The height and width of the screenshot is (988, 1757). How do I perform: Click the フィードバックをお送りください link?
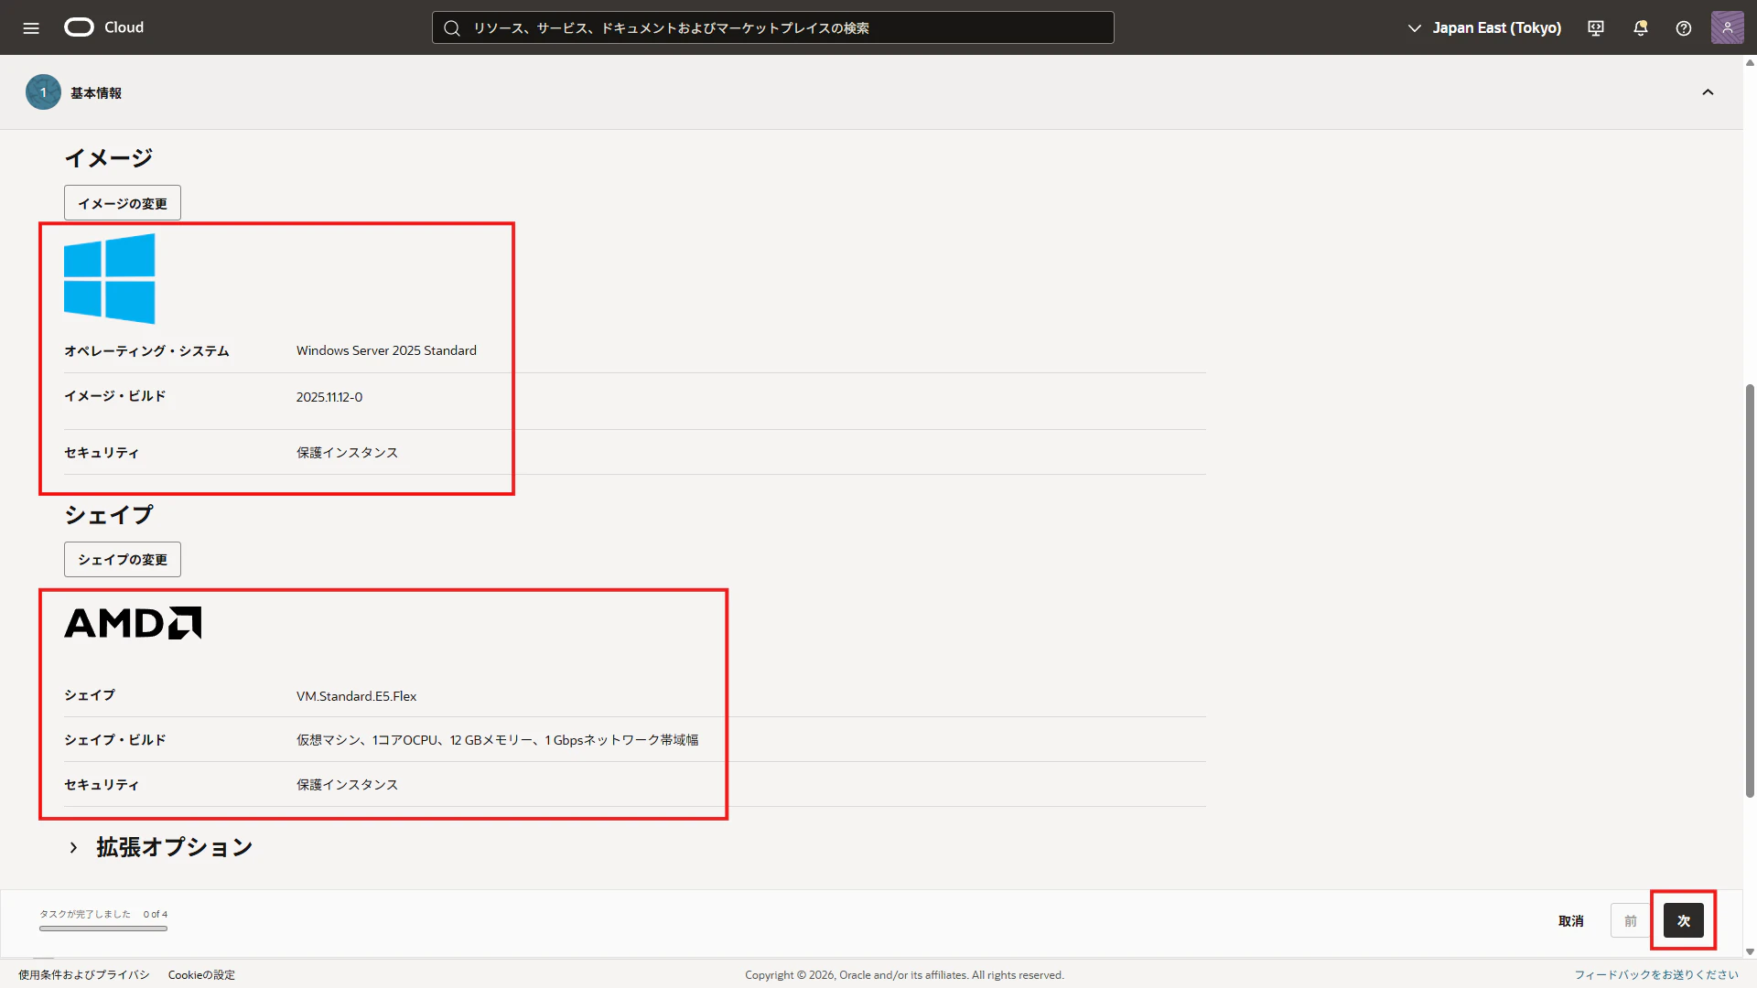[1656, 975]
